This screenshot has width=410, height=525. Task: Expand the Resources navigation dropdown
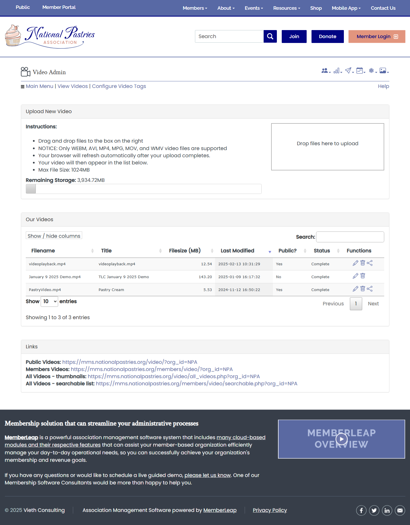[x=287, y=8]
